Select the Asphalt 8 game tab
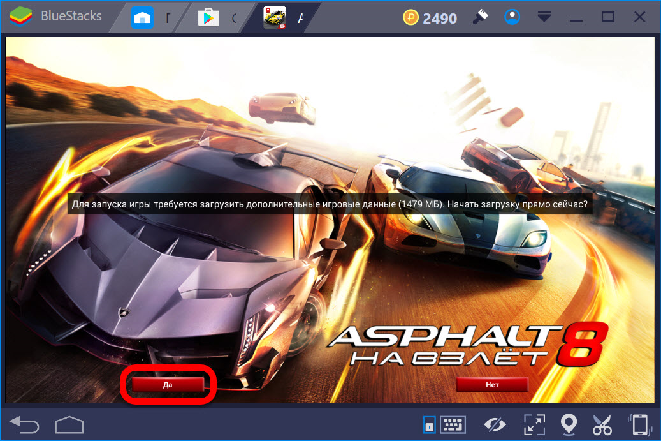 [x=282, y=18]
